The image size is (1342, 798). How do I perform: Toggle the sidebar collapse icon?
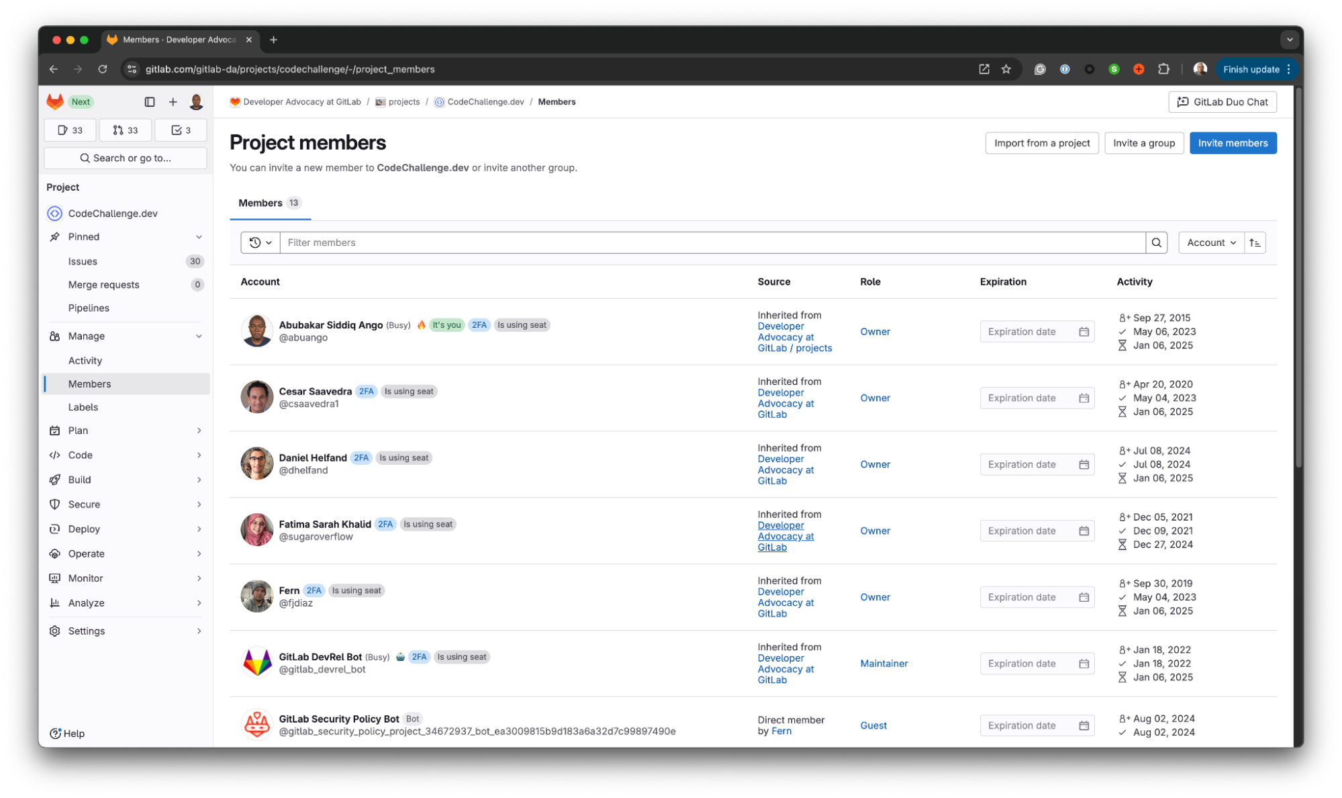pos(150,101)
